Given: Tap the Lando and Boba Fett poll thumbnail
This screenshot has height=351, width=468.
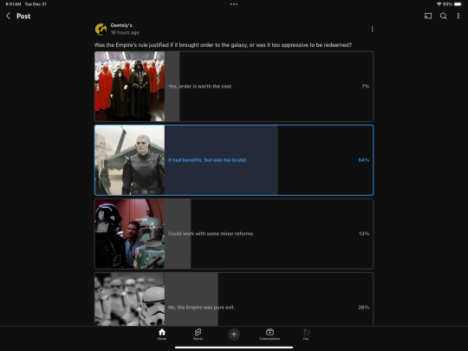Looking at the screenshot, I should click(x=129, y=234).
